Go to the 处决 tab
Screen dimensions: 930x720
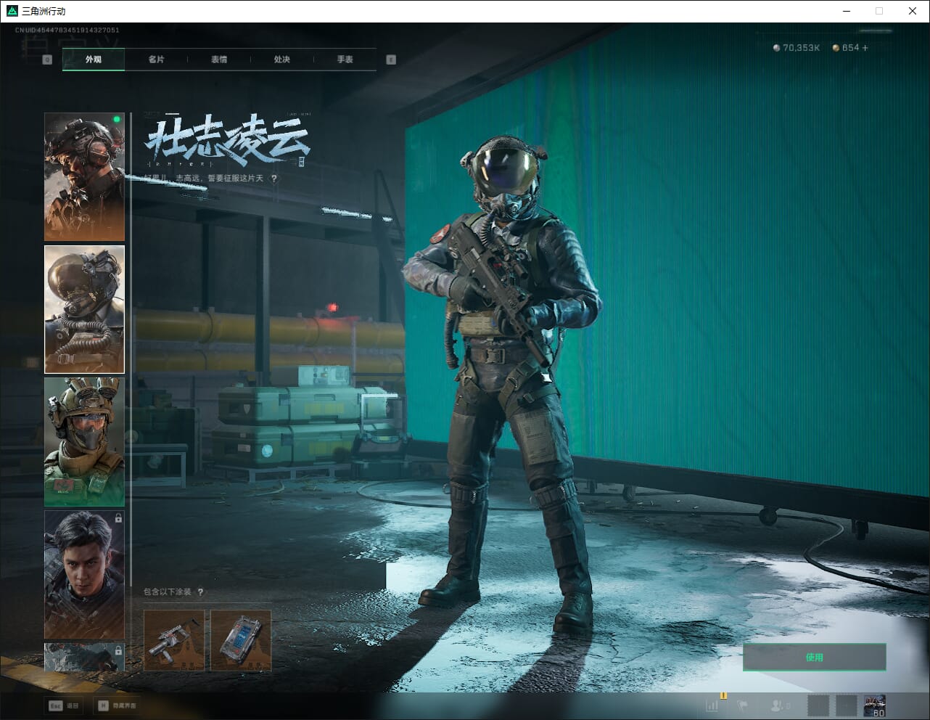pos(282,60)
